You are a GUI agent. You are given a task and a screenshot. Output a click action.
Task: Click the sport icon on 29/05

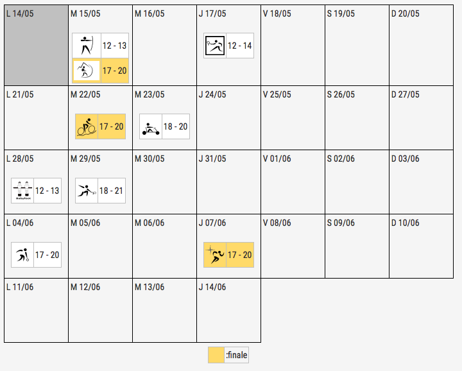point(87,191)
